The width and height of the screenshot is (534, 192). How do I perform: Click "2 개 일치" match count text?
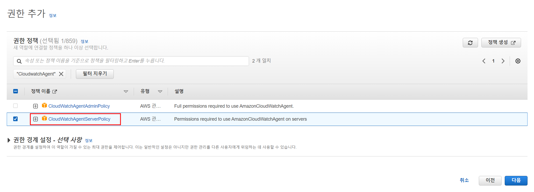pos(261,61)
